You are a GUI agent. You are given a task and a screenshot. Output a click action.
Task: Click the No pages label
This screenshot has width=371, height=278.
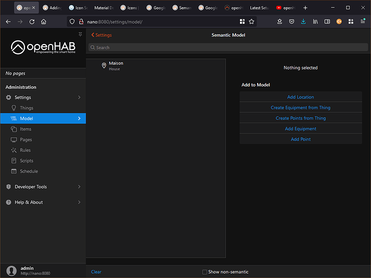[x=16, y=73]
